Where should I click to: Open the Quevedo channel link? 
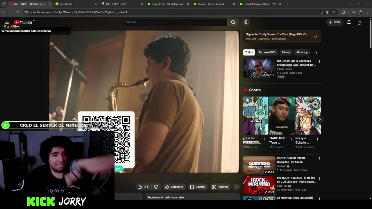click(x=281, y=166)
